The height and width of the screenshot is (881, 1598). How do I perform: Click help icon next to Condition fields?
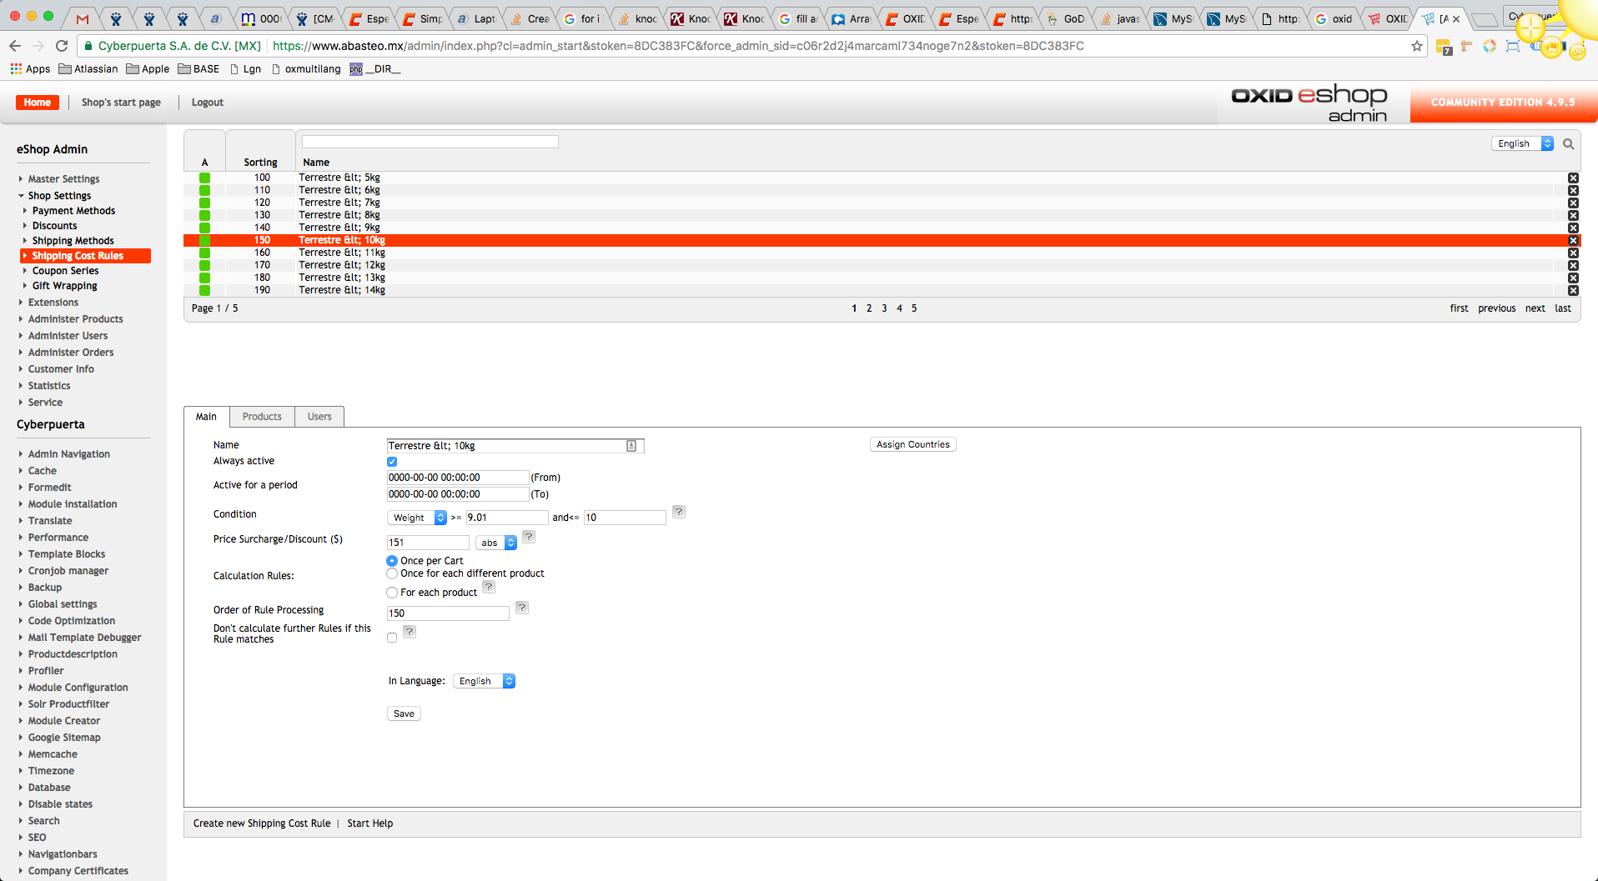pos(679,512)
